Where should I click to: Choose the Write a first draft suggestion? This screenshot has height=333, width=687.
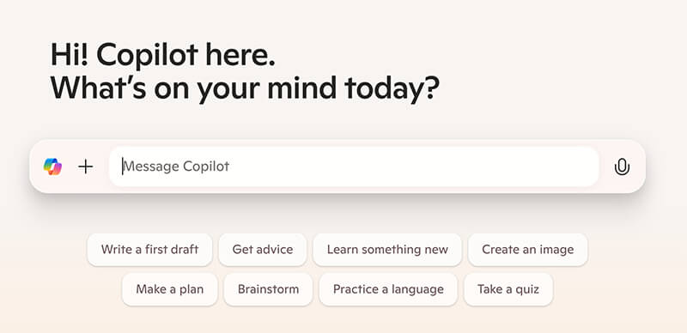pos(149,250)
